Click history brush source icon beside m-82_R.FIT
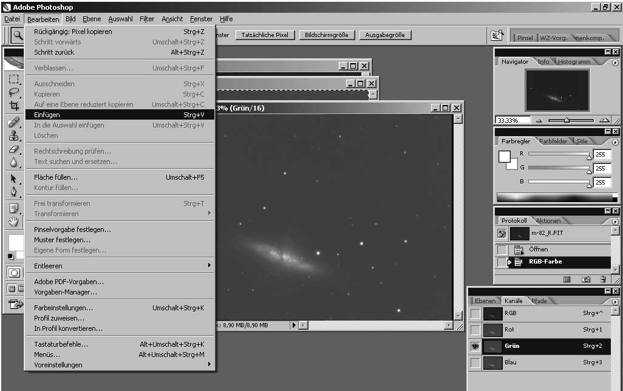This screenshot has width=623, height=391. (502, 234)
